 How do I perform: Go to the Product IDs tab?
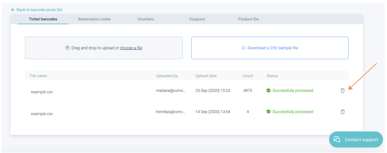tap(248, 19)
